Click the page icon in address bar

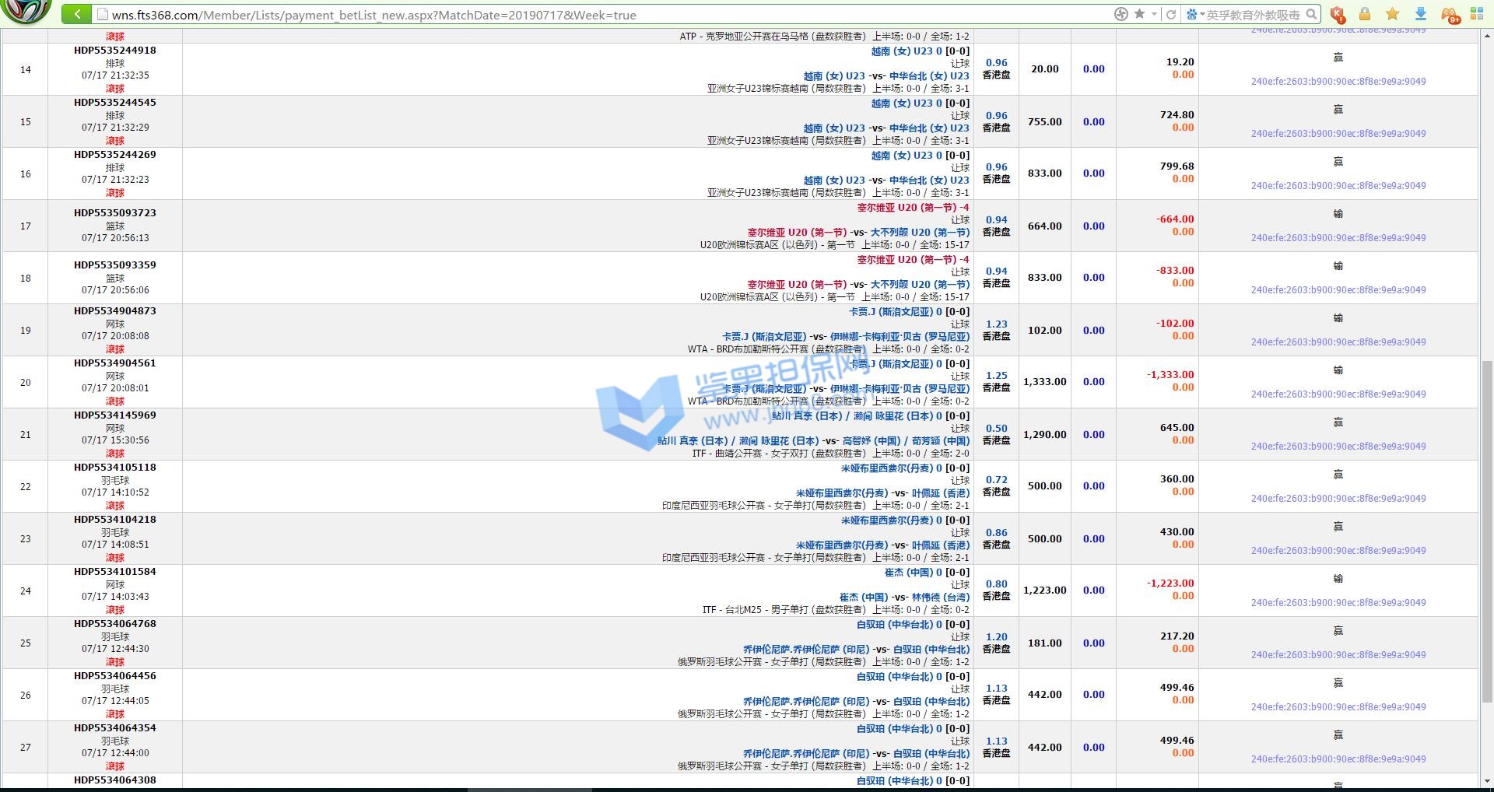[x=101, y=15]
